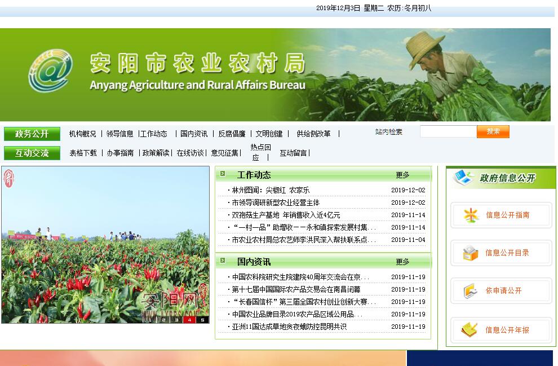This screenshot has height=366, width=558.
Task: Click the 信息公开指南 flower icon
Action: [x=471, y=215]
